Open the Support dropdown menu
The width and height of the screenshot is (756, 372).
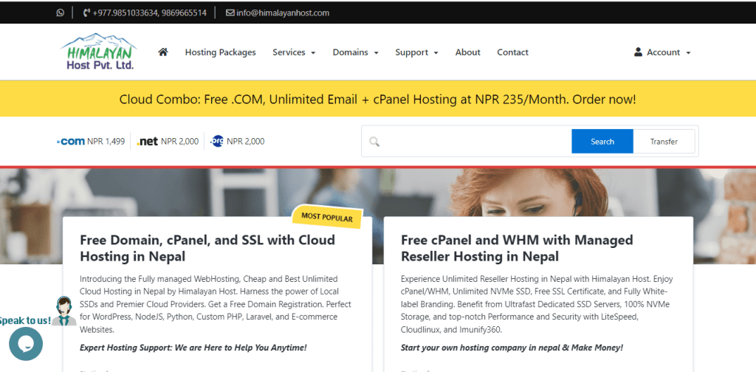[416, 52]
